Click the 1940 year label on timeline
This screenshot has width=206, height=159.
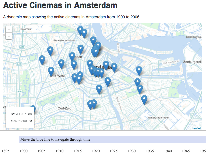pyautogui.click(x=168, y=151)
